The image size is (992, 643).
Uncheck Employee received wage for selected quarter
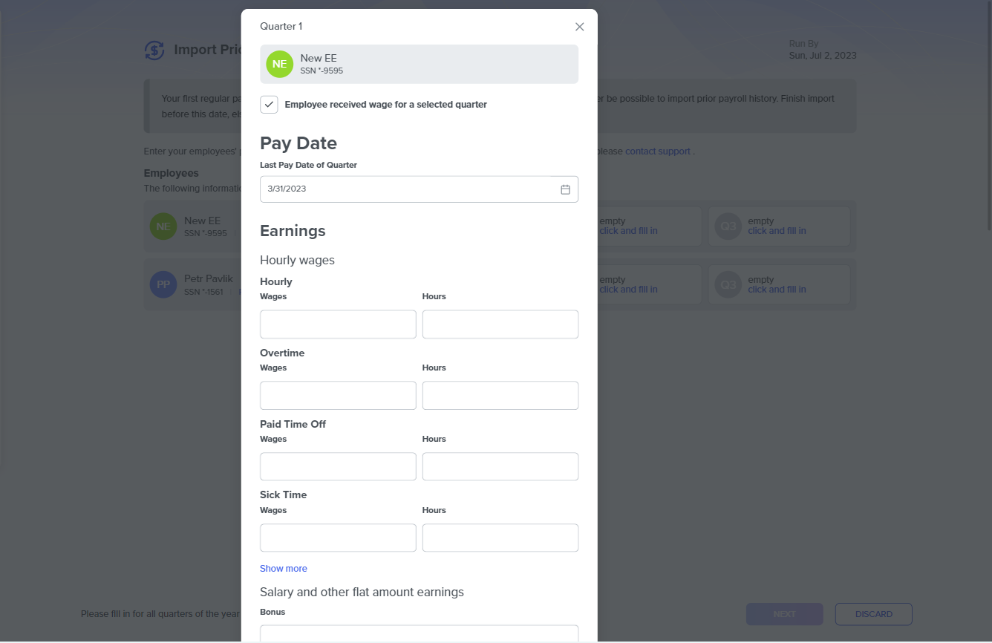pos(269,105)
